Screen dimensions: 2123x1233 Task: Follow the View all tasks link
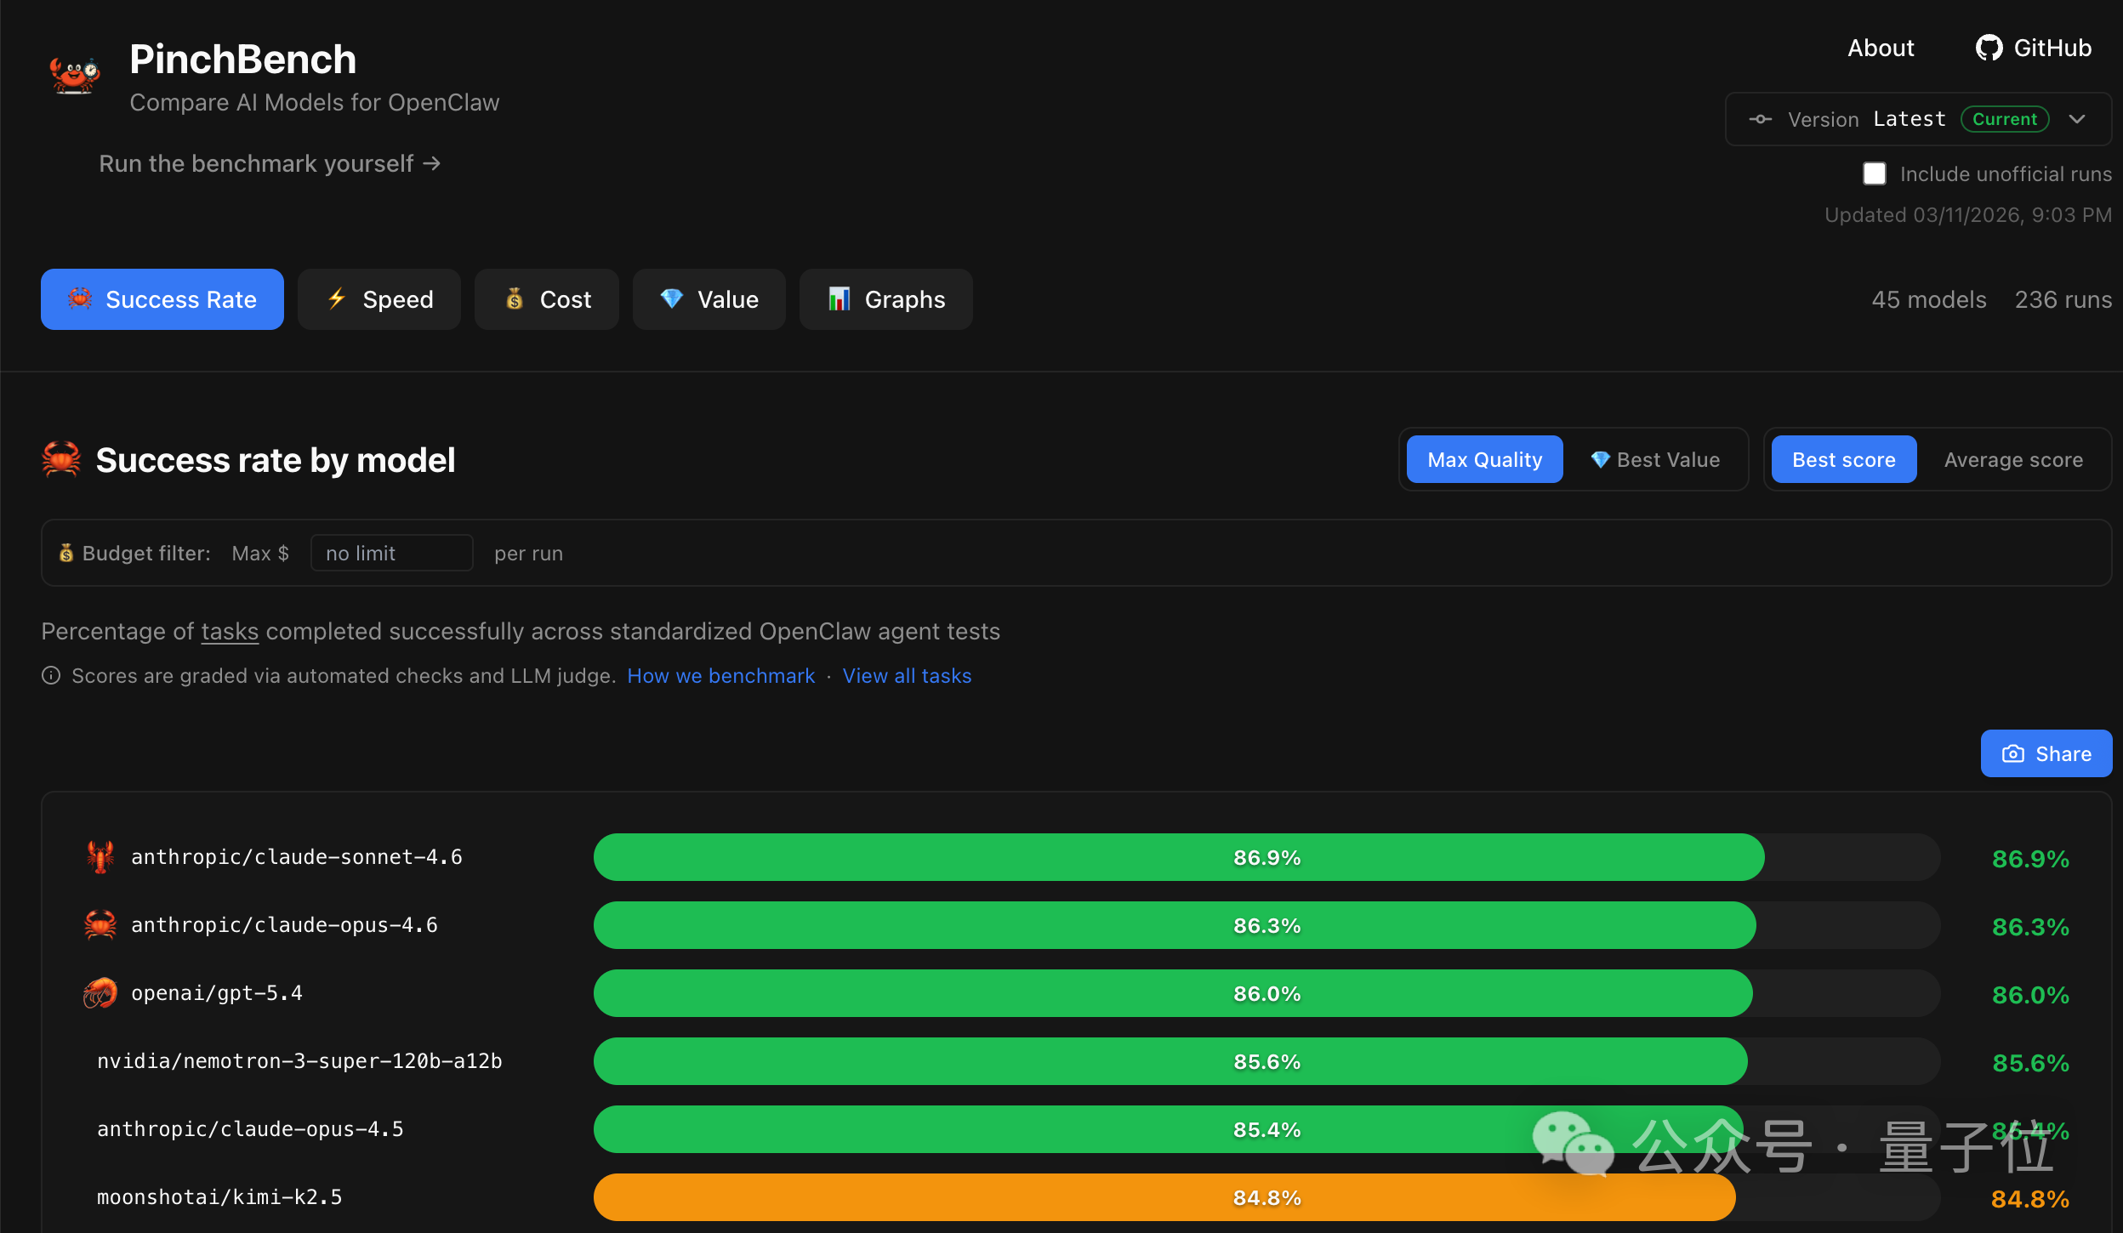click(907, 675)
